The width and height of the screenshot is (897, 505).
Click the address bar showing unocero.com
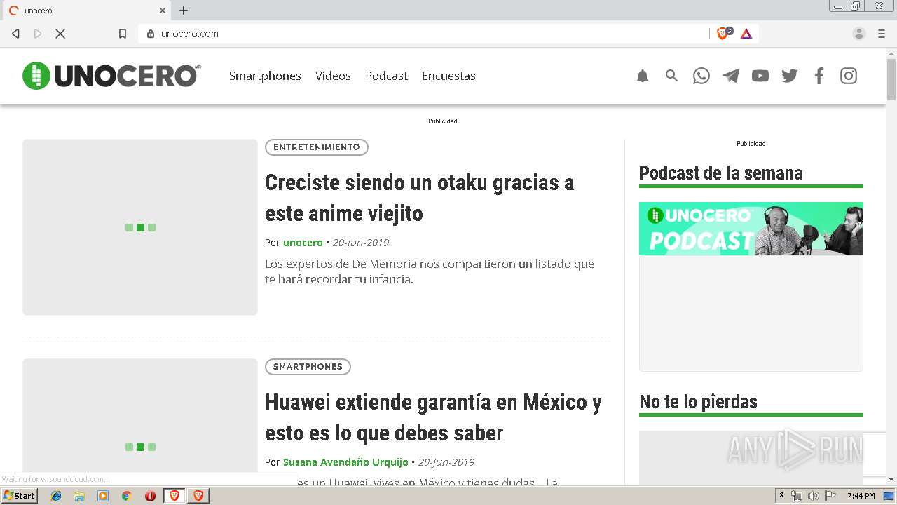424,34
